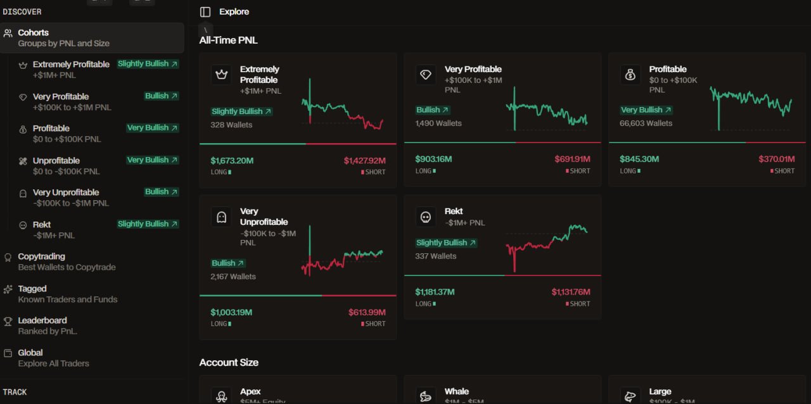This screenshot has height=404, width=811.
Task: Click Very Bullish badge next to sidebar Unprofitable
Action: point(153,160)
